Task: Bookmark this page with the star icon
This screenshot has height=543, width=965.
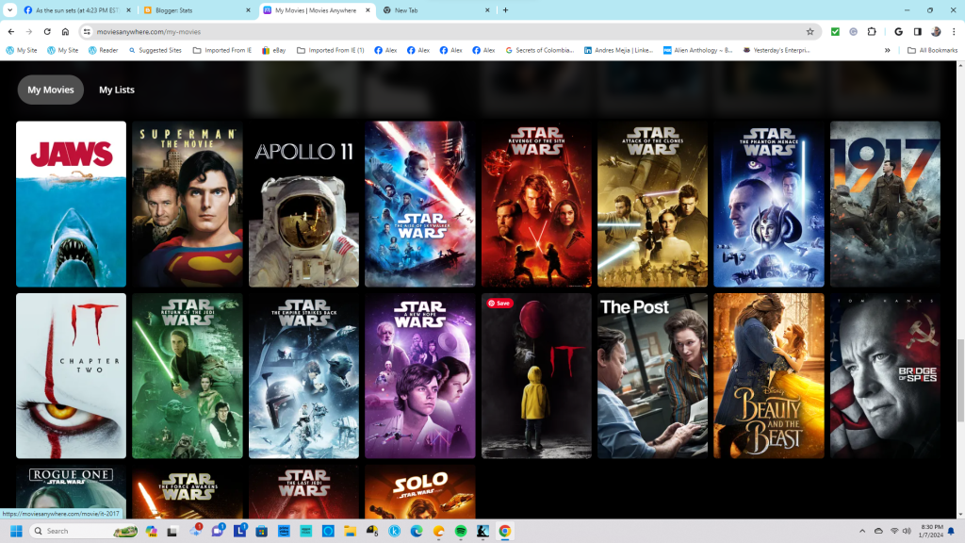Action: click(x=810, y=31)
